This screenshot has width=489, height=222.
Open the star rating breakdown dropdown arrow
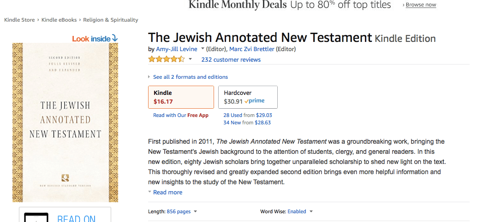point(190,59)
